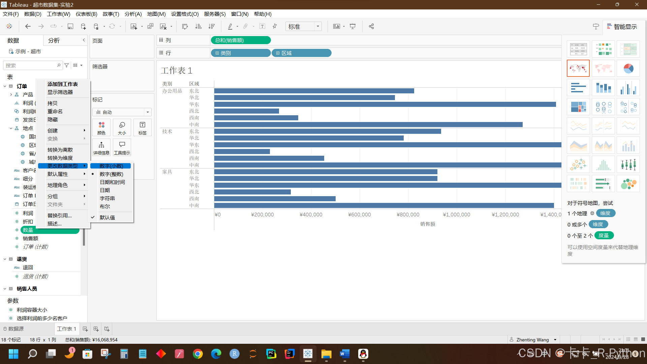Choose 字符串 data type
This screenshot has height=364, width=647.
click(x=107, y=198)
